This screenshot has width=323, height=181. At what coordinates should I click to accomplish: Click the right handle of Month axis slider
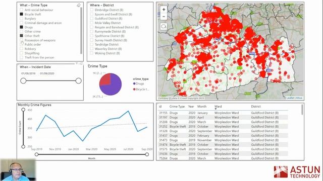coord(147,154)
